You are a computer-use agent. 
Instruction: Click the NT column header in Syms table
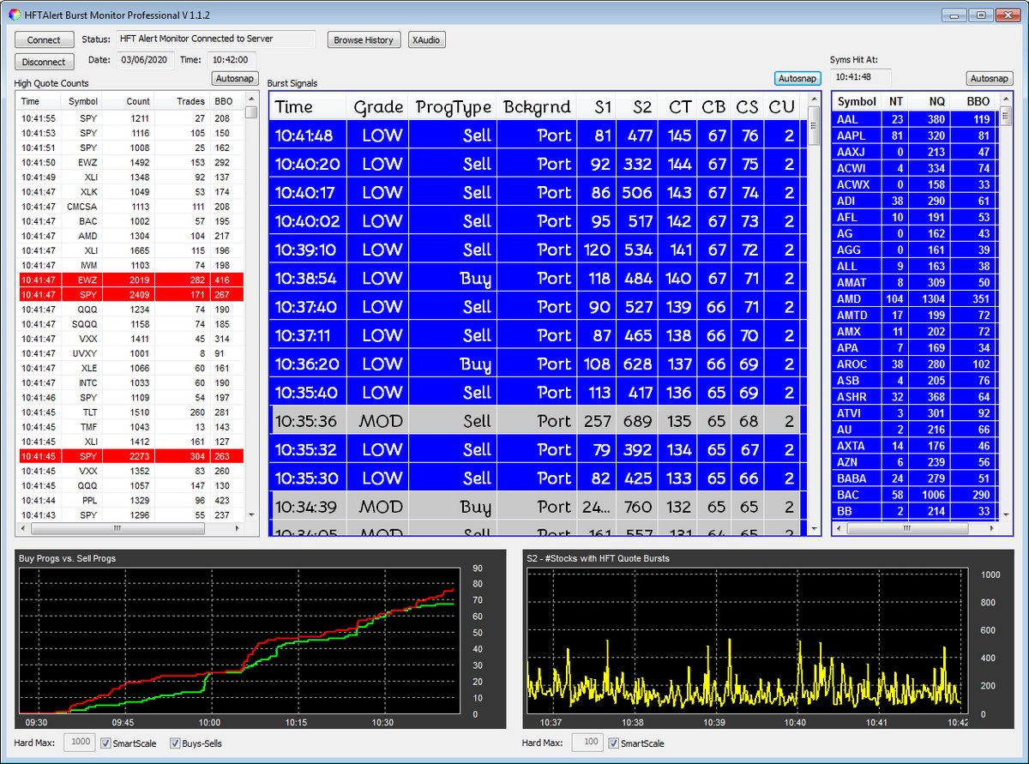coord(896,101)
